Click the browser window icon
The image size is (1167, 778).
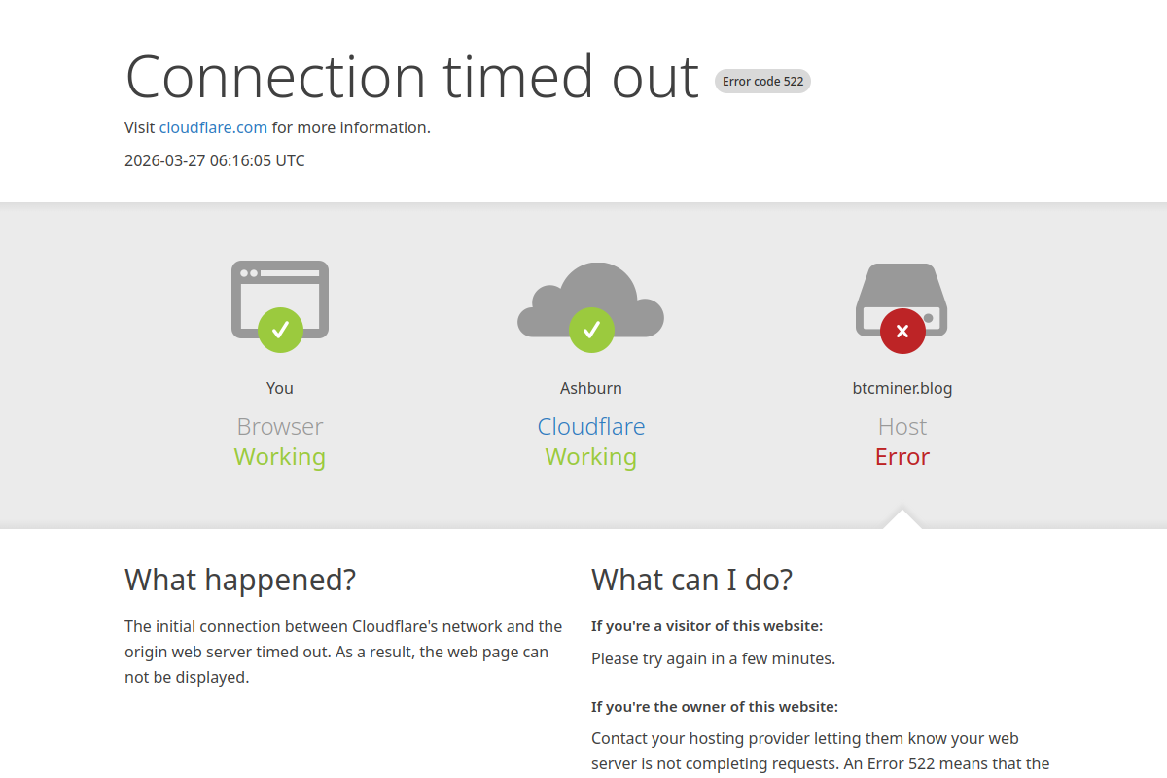pyautogui.click(x=280, y=289)
